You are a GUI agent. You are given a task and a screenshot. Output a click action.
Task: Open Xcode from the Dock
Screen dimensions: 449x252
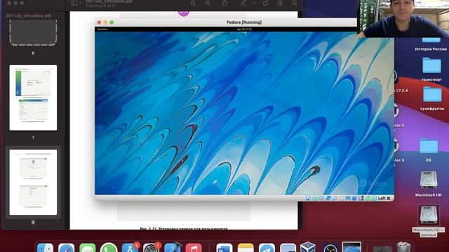173,247
